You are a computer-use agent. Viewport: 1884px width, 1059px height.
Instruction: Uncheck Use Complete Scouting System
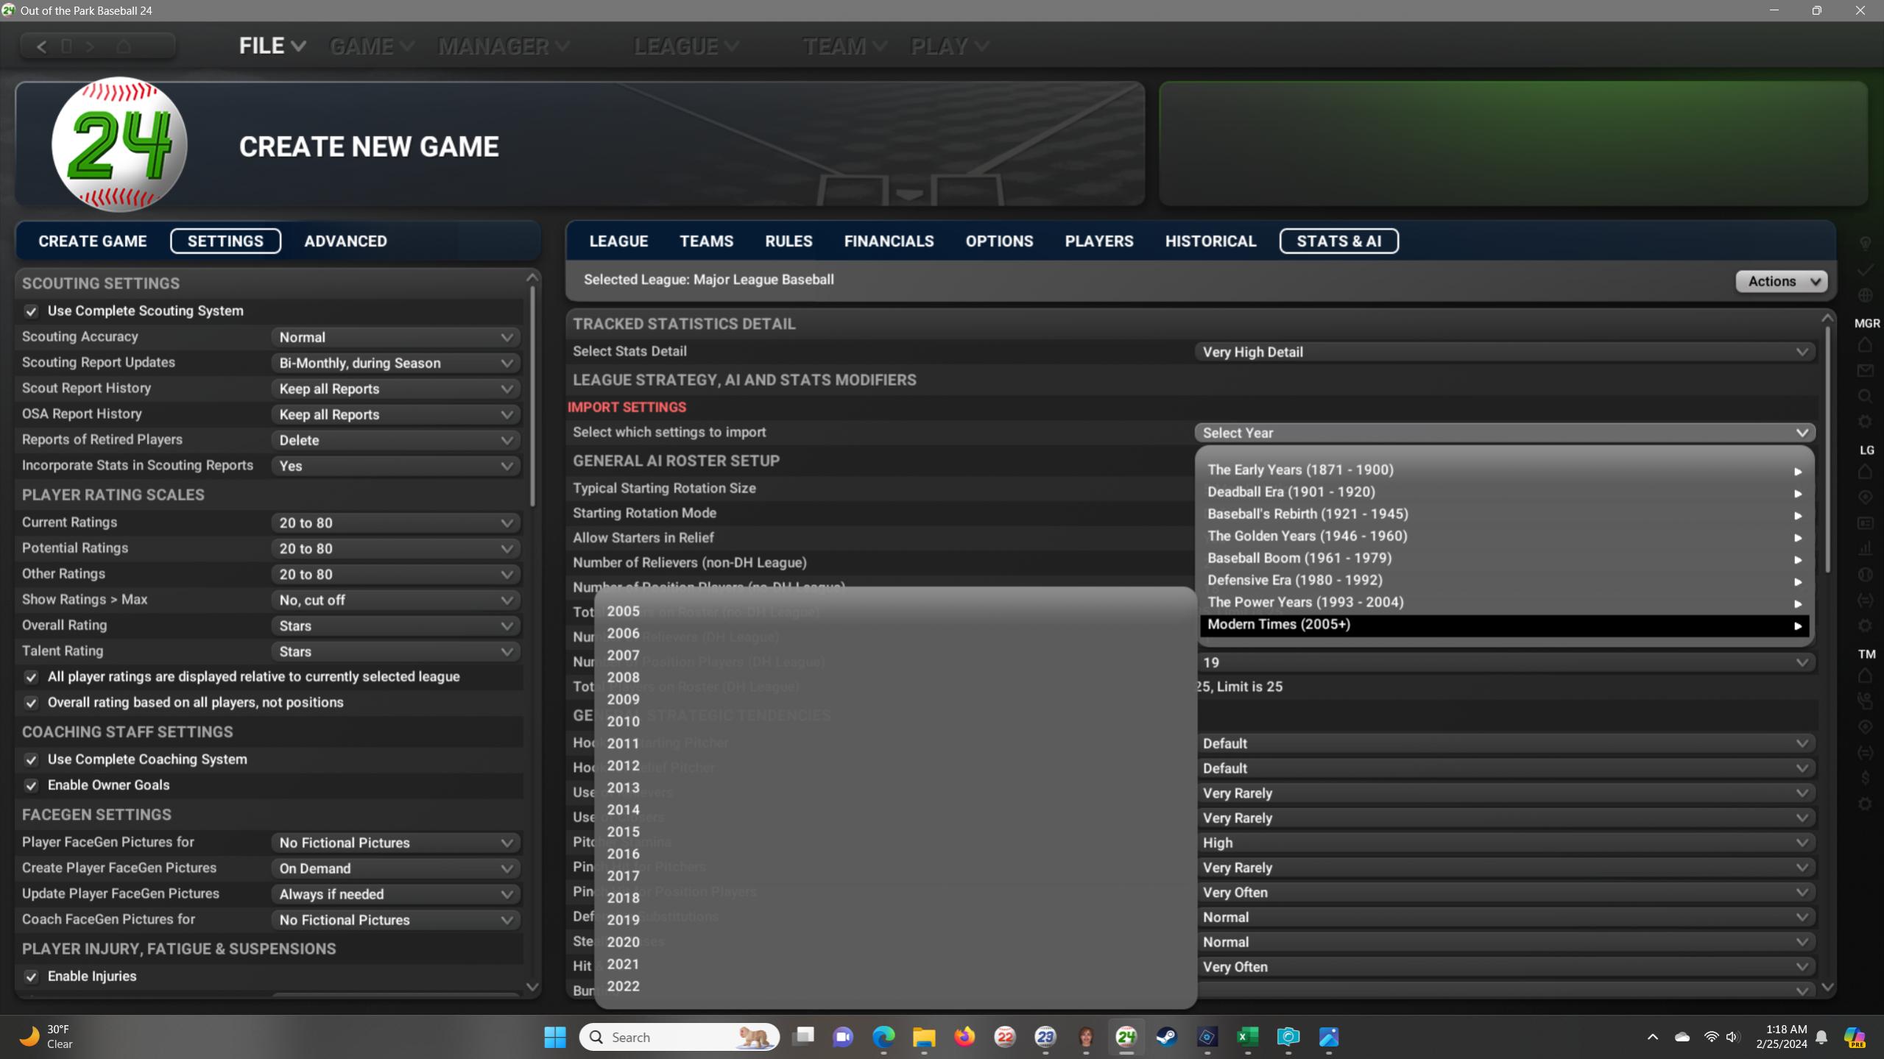point(31,311)
